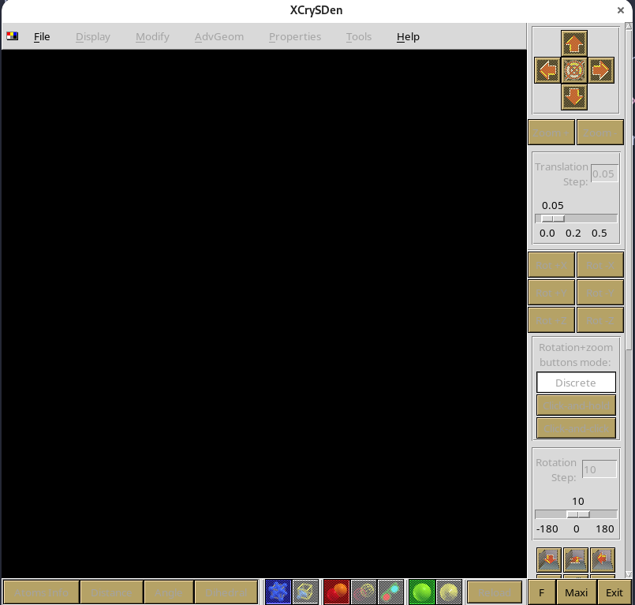Click leftmost orientation icon below Rotation Step
The height and width of the screenshot is (605, 635).
[x=549, y=560]
